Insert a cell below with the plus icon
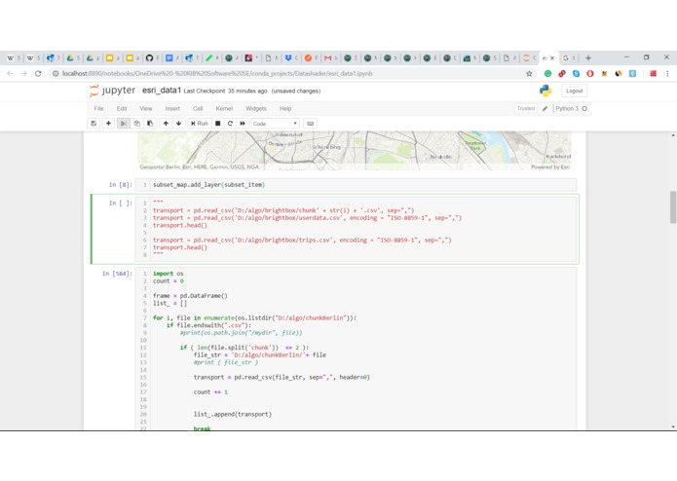Viewport: 677px width, 481px height. 108,124
